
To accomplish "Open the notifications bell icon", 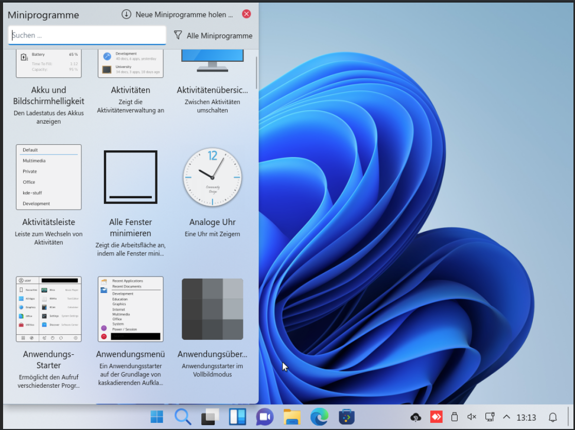I will point(553,417).
